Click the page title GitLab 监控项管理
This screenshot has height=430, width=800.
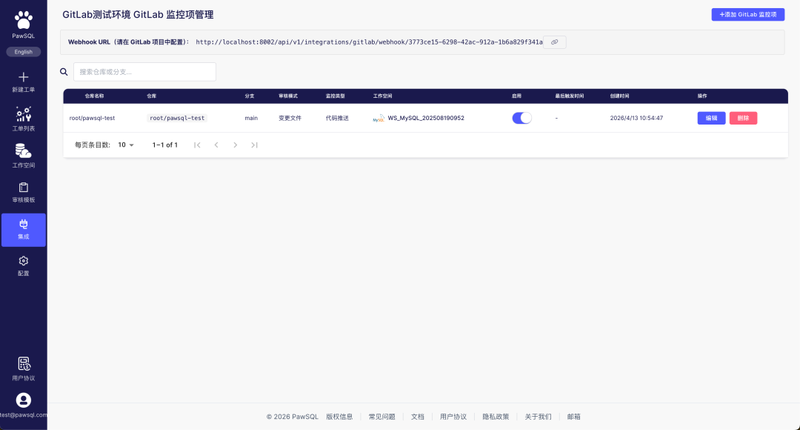(x=138, y=15)
